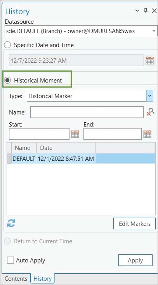
Task: Open the History pane options chevron
Action: pos(137,11)
